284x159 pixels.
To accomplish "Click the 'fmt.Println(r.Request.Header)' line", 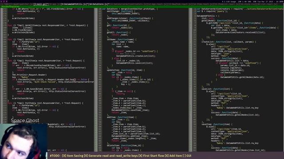I will tap(29, 75).
